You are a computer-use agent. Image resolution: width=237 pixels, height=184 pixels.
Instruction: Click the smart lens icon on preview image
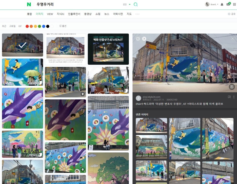tap(232, 87)
